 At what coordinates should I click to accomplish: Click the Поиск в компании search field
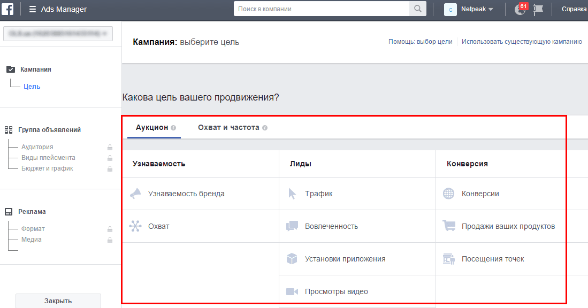click(x=321, y=9)
